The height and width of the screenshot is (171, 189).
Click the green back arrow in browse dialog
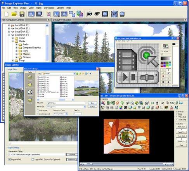click(x=77, y=74)
